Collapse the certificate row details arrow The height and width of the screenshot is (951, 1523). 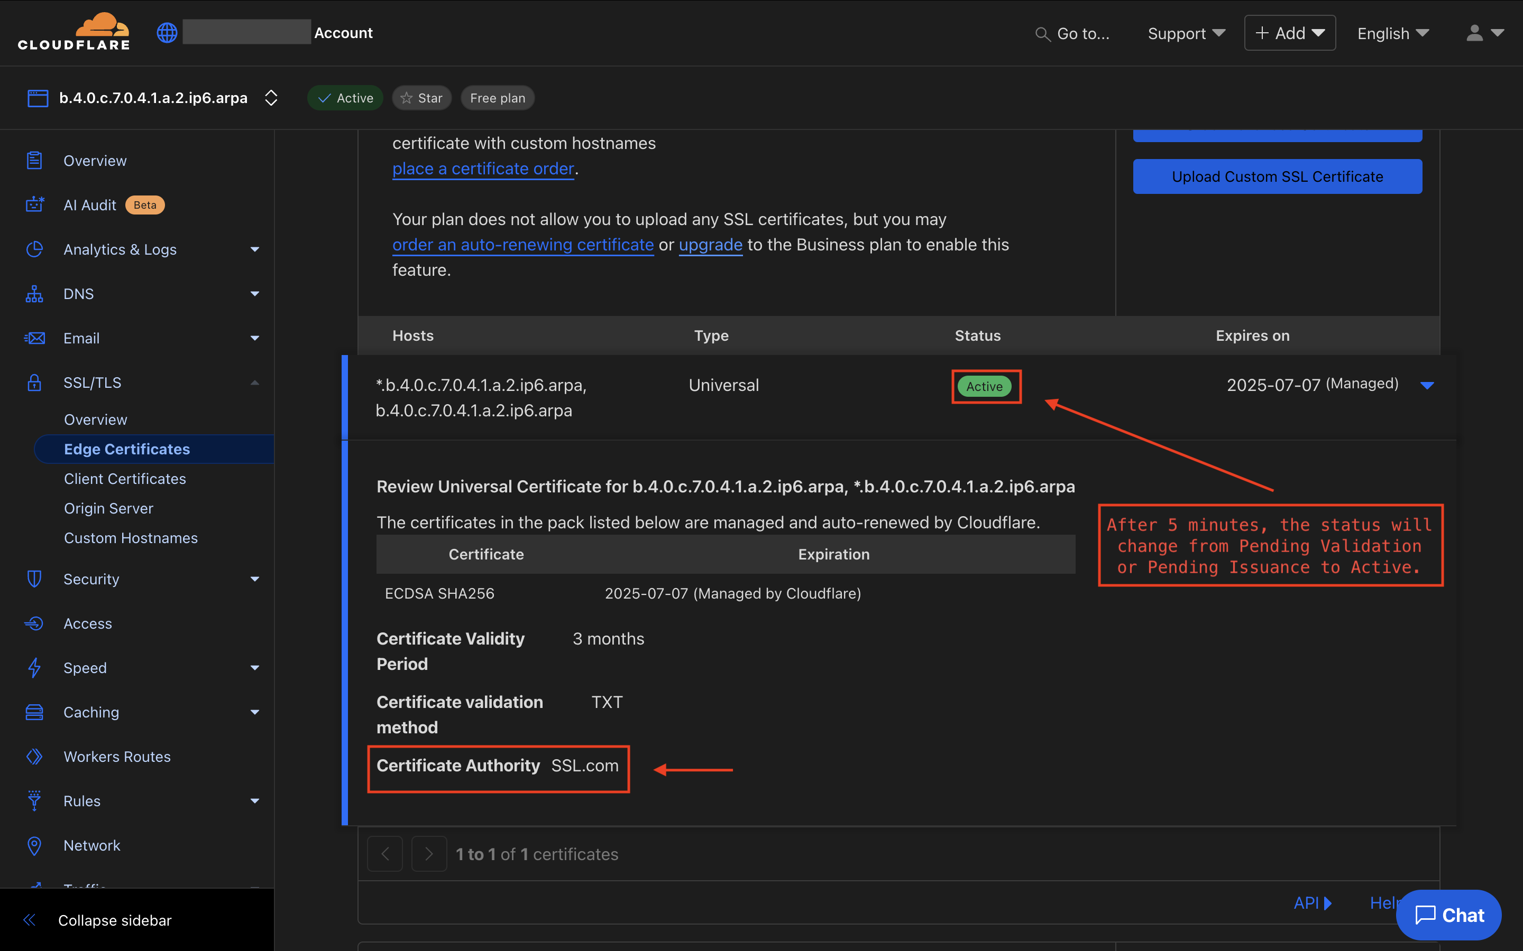[1427, 385]
